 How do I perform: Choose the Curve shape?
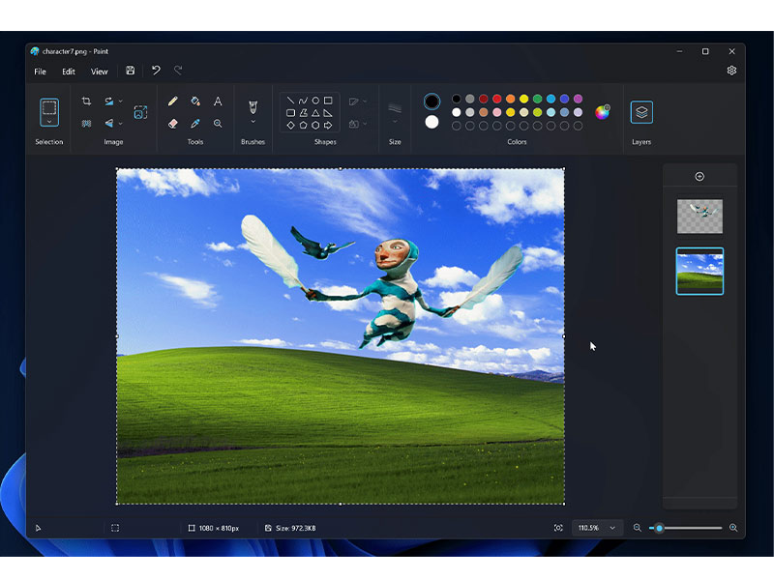(303, 101)
